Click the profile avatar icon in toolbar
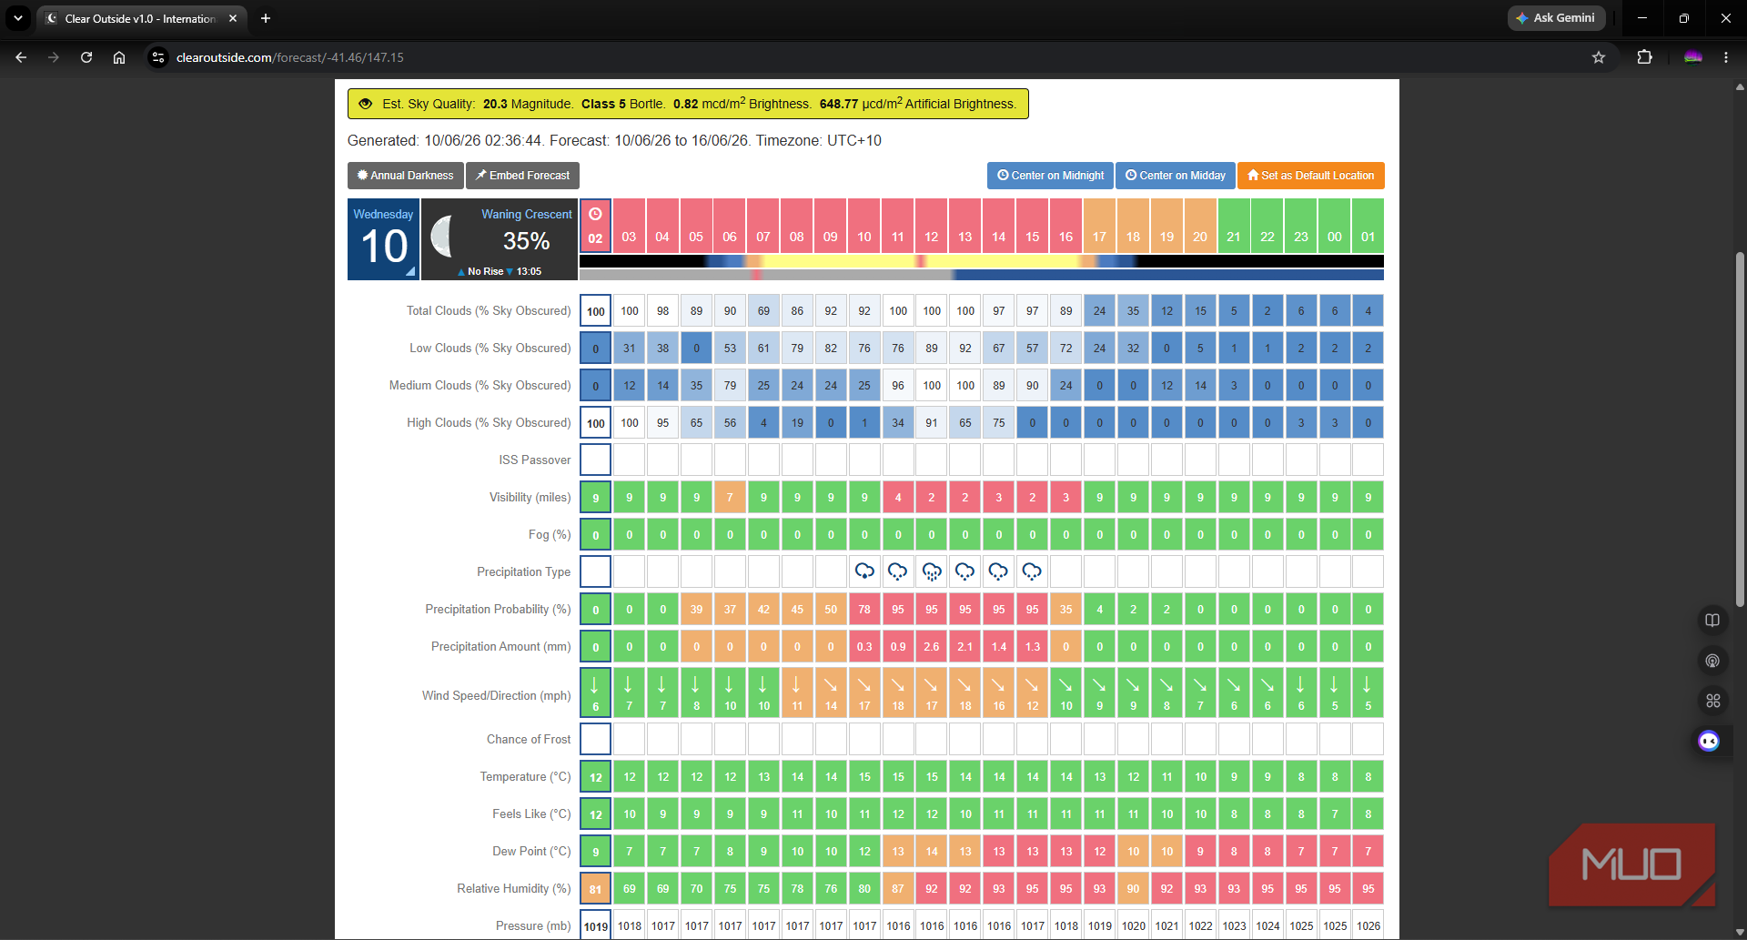 pos(1692,57)
